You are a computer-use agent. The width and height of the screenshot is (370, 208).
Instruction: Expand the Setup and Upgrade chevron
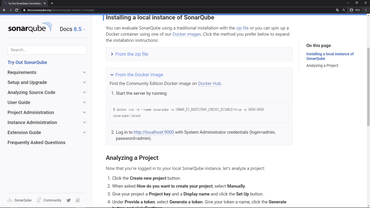pyautogui.click(x=84, y=82)
